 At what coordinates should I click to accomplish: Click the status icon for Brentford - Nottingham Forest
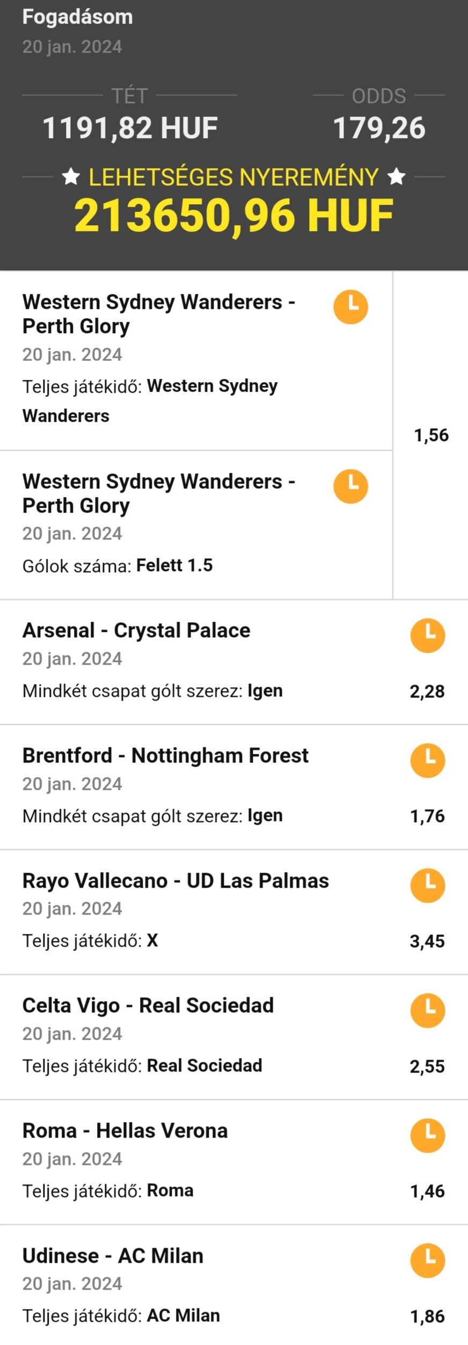click(428, 761)
